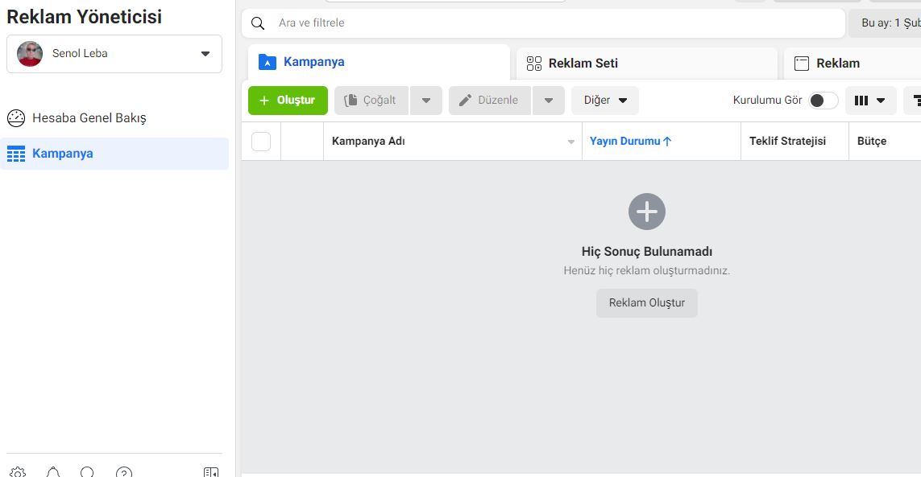921x477 pixels.
Task: Click Senol Leba profile avatar
Action: [x=30, y=53]
